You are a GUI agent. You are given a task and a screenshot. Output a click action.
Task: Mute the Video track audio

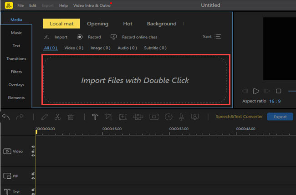(33, 147)
